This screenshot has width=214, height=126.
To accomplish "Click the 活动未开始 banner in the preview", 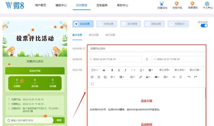I will [x=35, y=71].
